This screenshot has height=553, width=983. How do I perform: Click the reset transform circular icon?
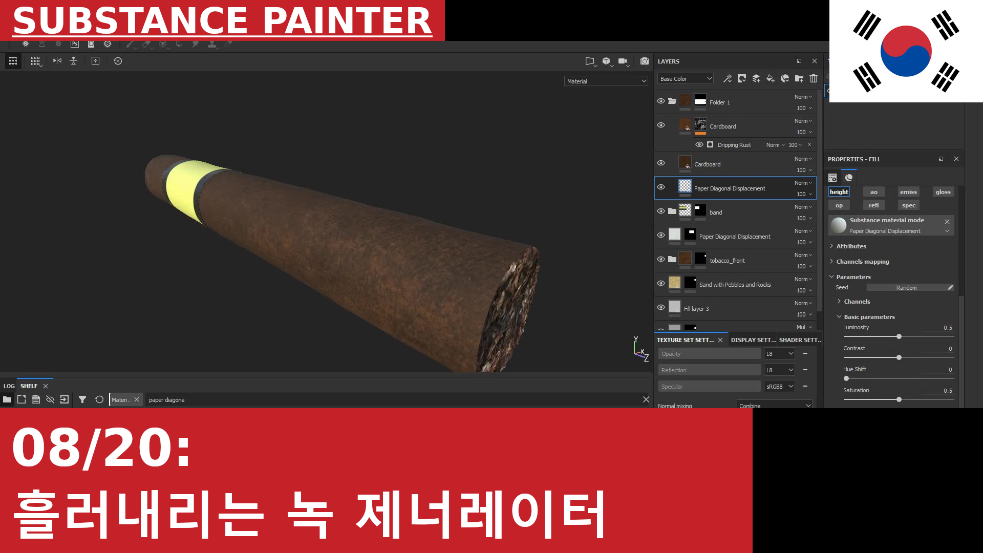(118, 61)
